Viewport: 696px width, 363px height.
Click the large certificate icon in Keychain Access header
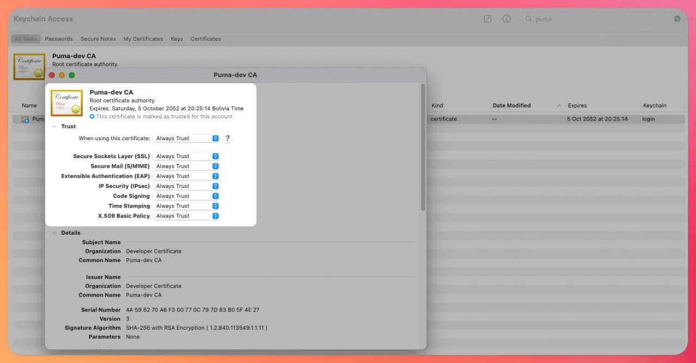29,67
